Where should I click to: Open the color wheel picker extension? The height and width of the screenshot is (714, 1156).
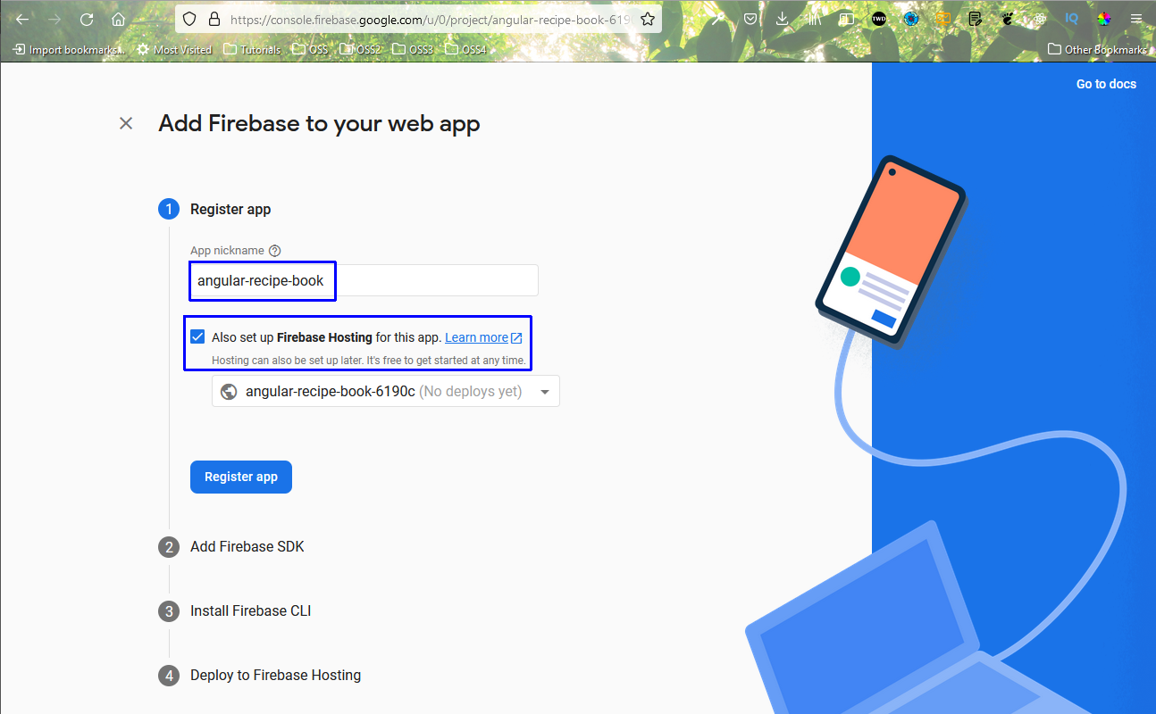tap(1104, 19)
